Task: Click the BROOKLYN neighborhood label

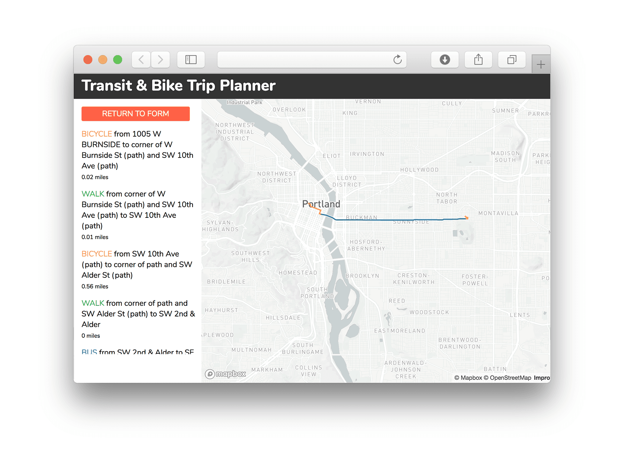Action: (362, 276)
